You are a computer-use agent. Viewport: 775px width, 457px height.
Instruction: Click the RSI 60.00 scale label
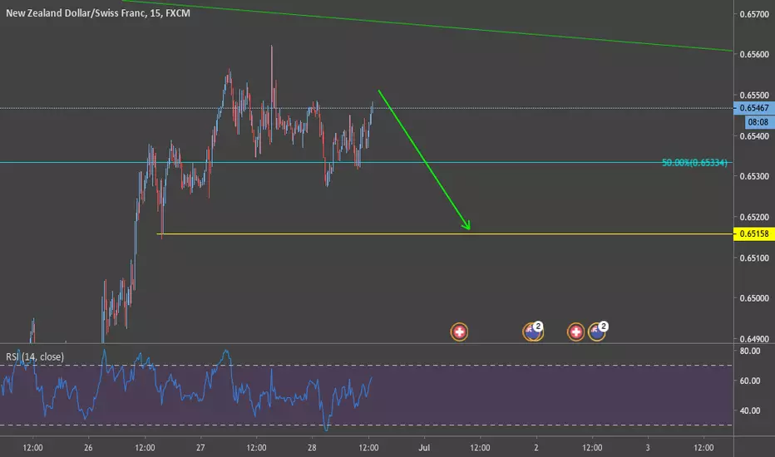tap(750, 381)
